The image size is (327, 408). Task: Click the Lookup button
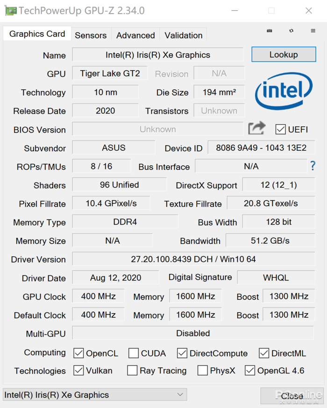click(x=284, y=54)
